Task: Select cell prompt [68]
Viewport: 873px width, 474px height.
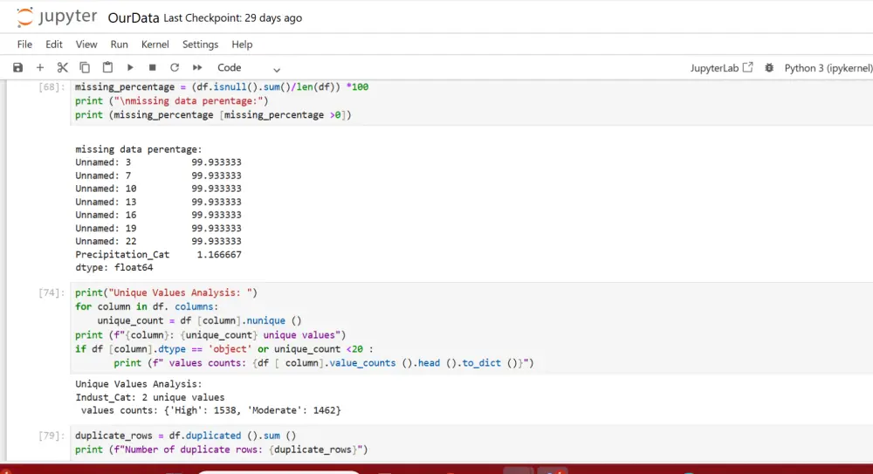Action: pos(52,87)
